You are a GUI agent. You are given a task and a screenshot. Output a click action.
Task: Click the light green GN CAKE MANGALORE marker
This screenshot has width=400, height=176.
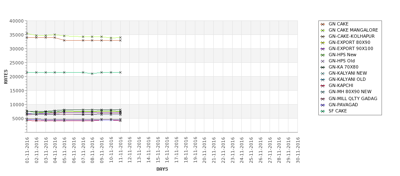click(x=323, y=30)
